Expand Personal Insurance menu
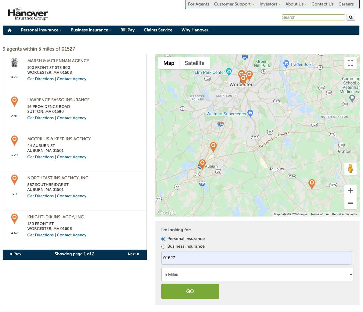The height and width of the screenshot is (312, 363). coord(41,30)
